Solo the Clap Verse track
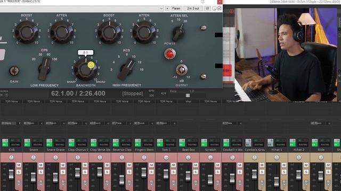The width and height of the screenshot is (341, 191). coord(107,172)
